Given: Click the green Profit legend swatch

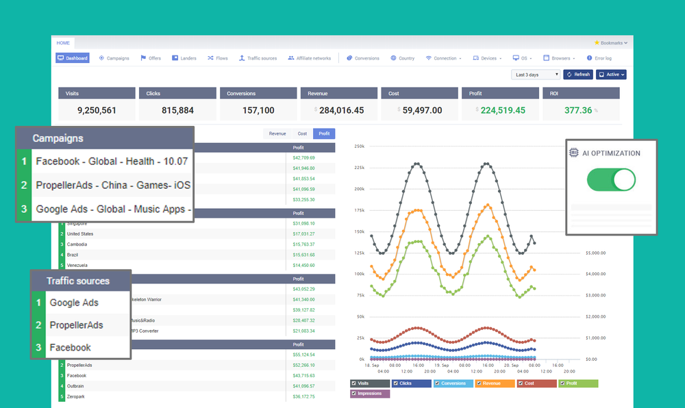Looking at the screenshot, I should pyautogui.click(x=578, y=383).
